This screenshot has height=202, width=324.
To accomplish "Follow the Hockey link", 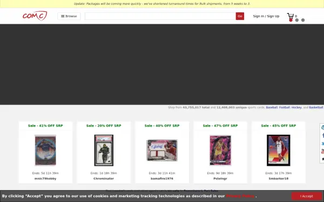I will tap(296, 107).
